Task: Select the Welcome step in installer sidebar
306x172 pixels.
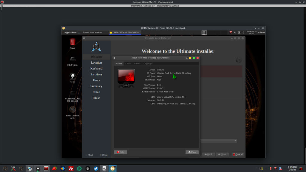Action: 97,57
